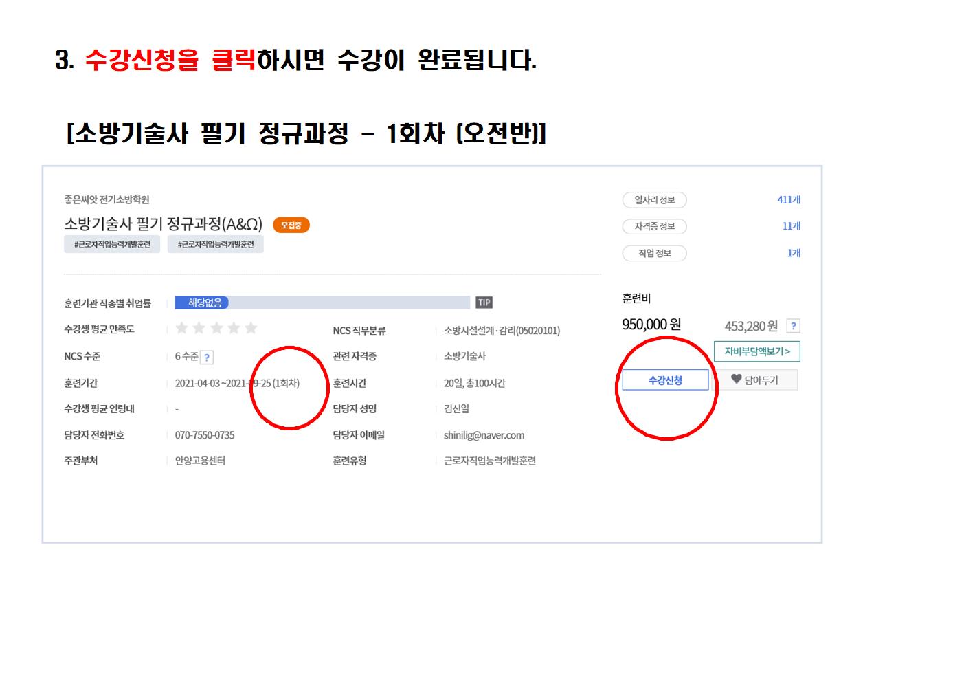
Task: Select the 일자리 정보 pill button
Action: pyautogui.click(x=655, y=200)
